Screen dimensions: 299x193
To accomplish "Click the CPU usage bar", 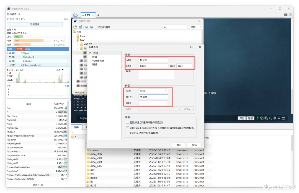I will [x=39, y=36].
